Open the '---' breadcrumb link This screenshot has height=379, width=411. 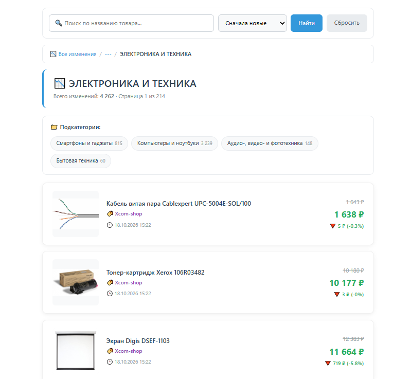(x=108, y=55)
